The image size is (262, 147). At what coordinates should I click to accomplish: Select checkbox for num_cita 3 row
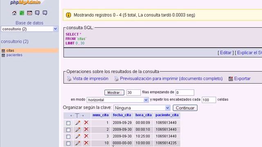[x=68, y=137]
